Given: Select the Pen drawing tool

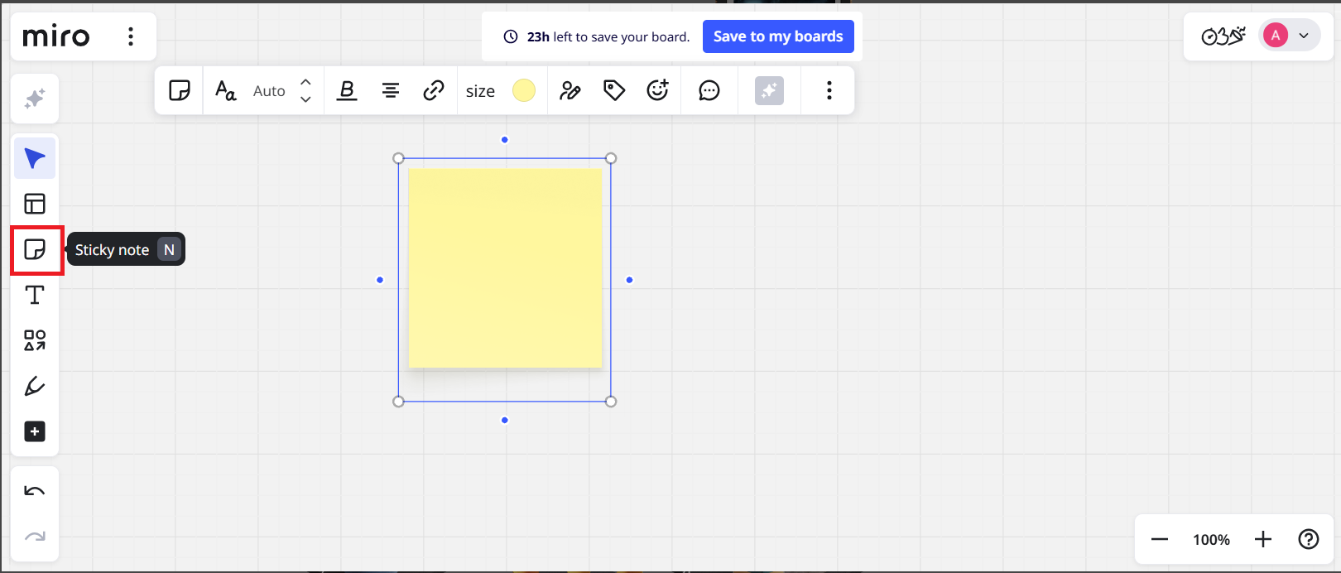Looking at the screenshot, I should point(35,386).
